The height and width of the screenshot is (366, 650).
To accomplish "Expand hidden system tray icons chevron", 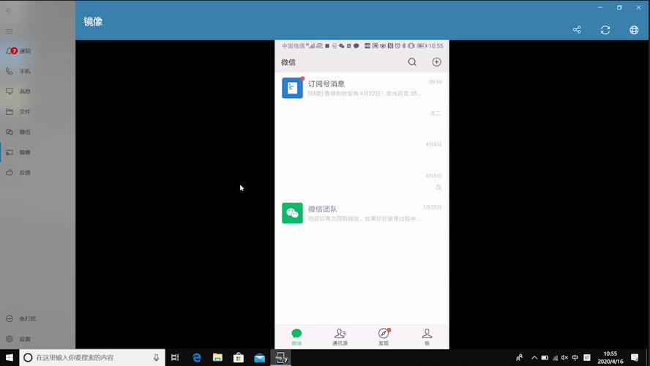I will point(534,357).
